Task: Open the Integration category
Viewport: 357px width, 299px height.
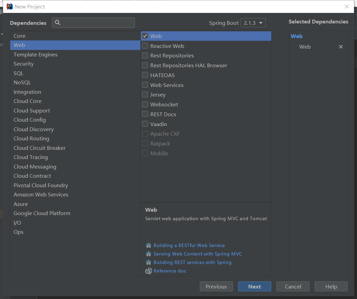Action: 75,92
